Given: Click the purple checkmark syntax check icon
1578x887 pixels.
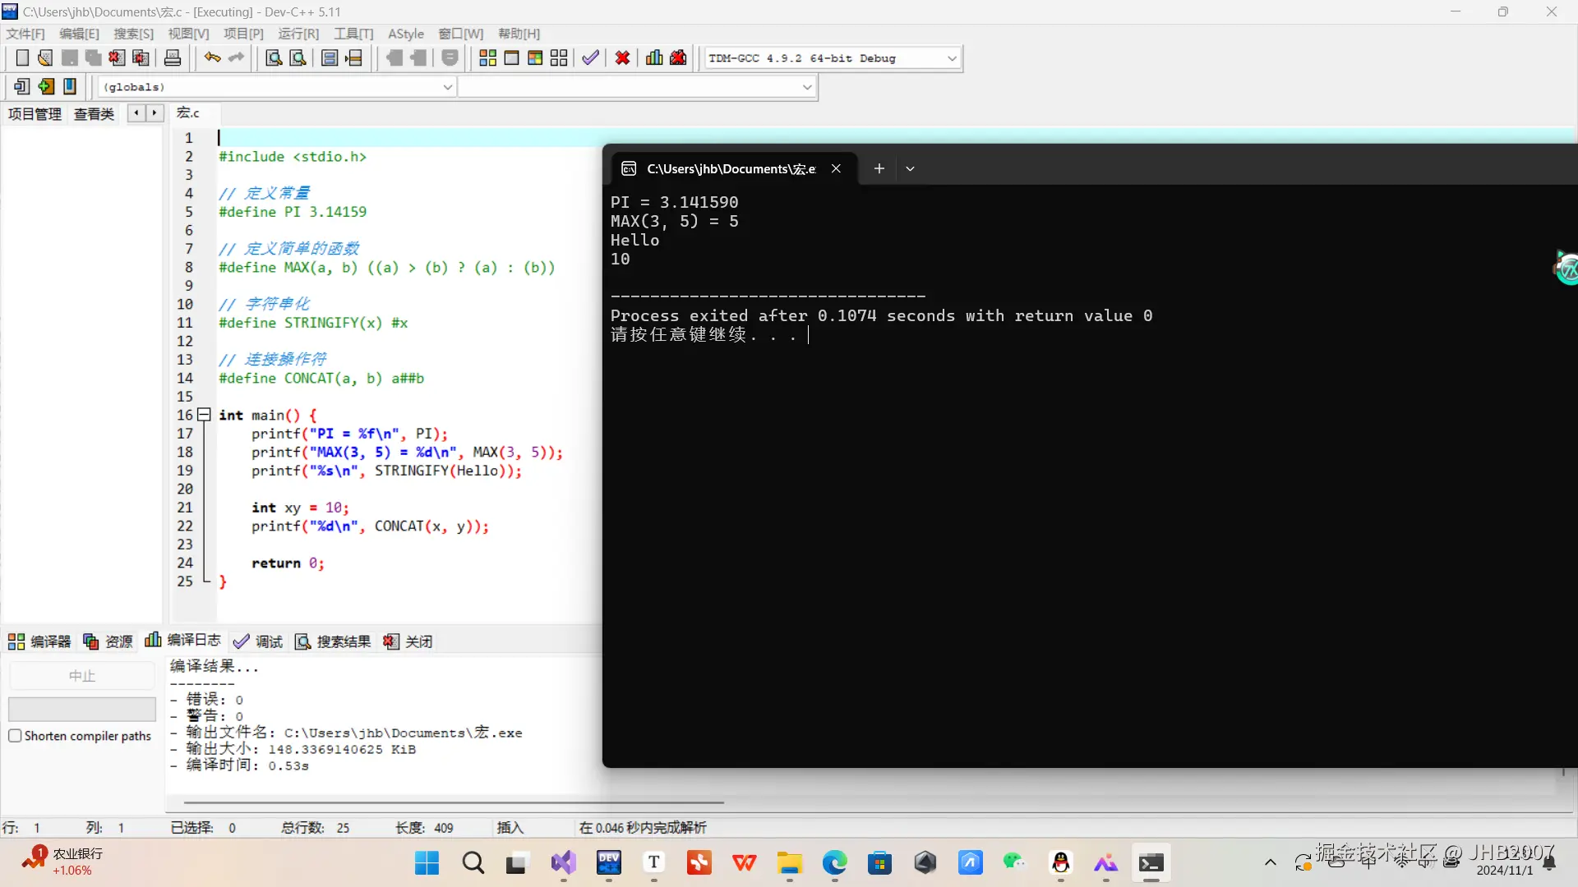Looking at the screenshot, I should point(590,58).
